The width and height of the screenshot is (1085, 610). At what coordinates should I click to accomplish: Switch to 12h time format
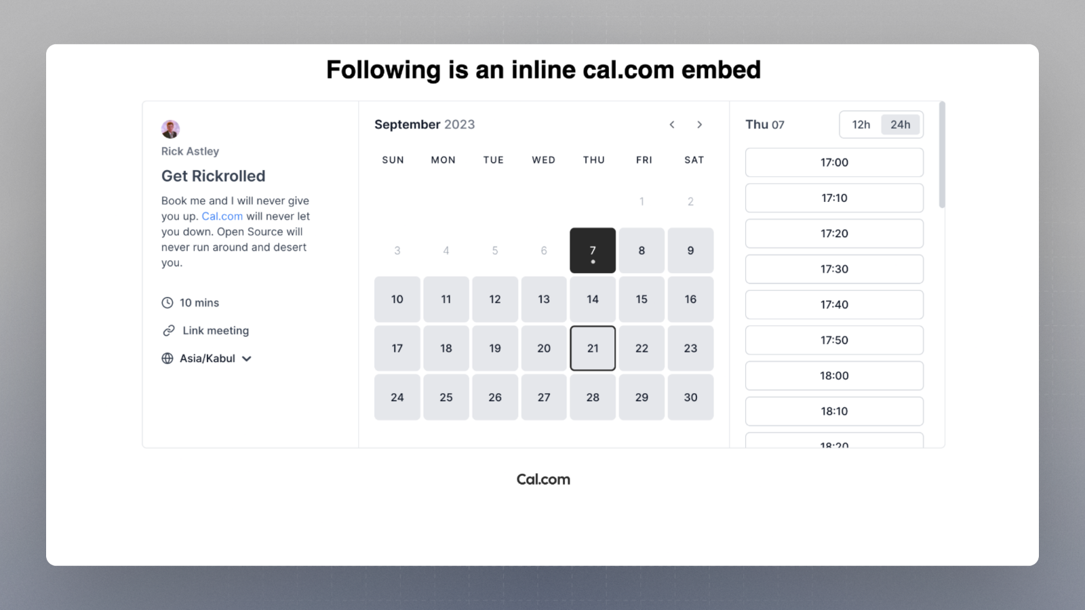click(x=861, y=125)
